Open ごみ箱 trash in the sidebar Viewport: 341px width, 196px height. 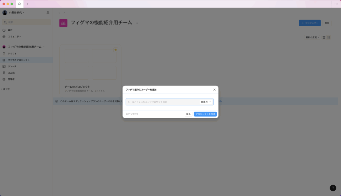tap(11, 73)
